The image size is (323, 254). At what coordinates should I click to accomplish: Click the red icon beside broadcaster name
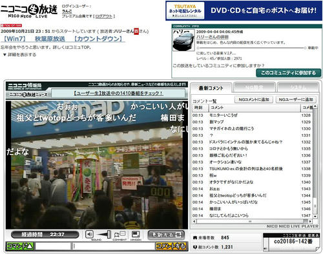click(x=136, y=32)
